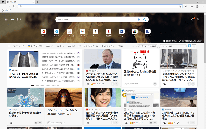Pause background video playback
The width and height of the screenshot is (206, 129).
(x=170, y=41)
